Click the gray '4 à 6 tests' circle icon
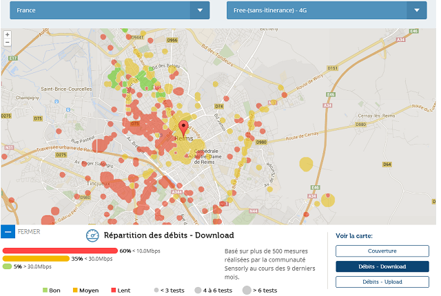441x296 pixels. (x=198, y=290)
